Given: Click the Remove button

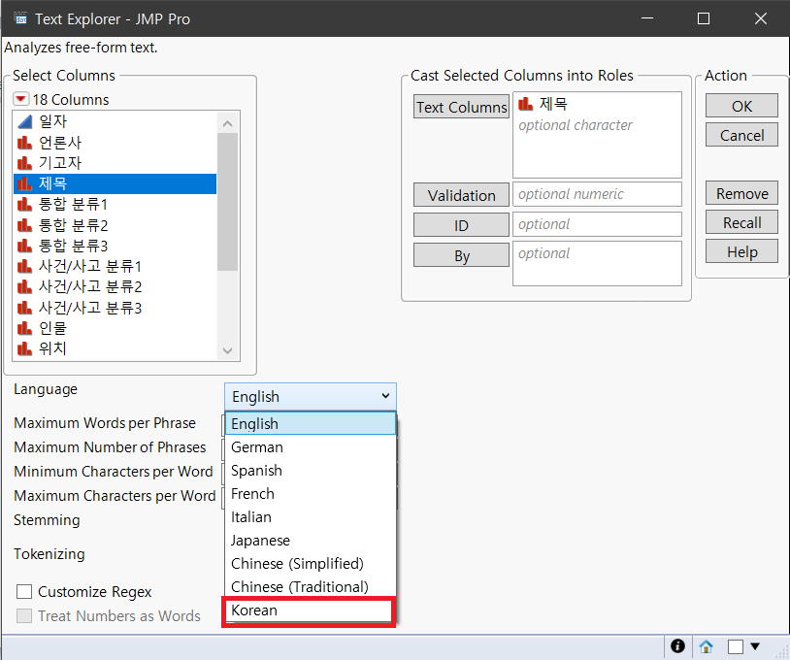Looking at the screenshot, I should 741,193.
